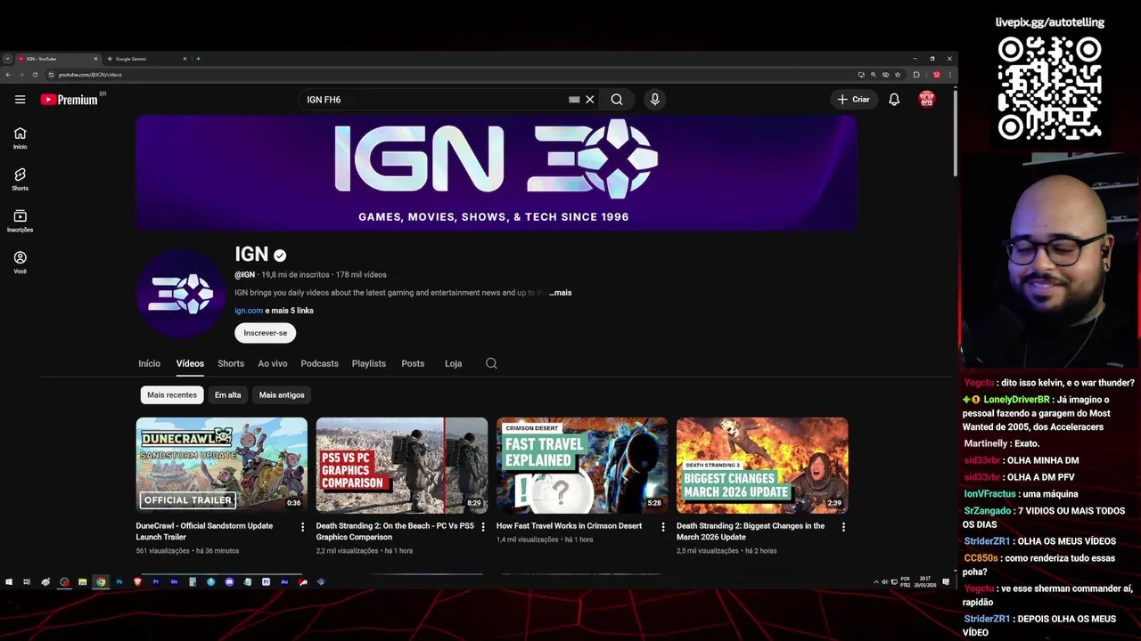Bookmark this page with the star

(x=898, y=75)
